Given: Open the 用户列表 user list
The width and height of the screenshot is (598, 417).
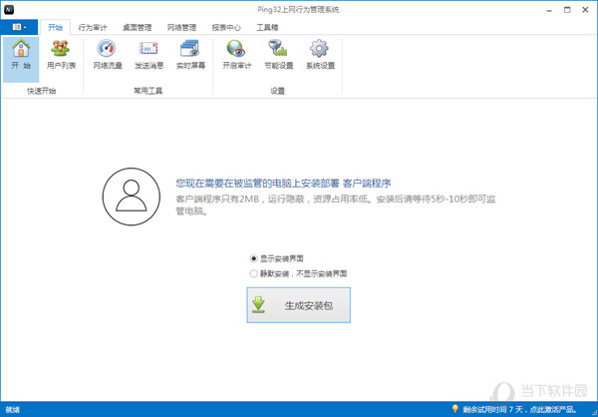Looking at the screenshot, I should click(61, 56).
